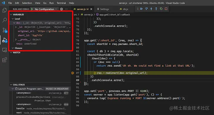
Task: Open the View menu
Action: click(x=38, y=3)
